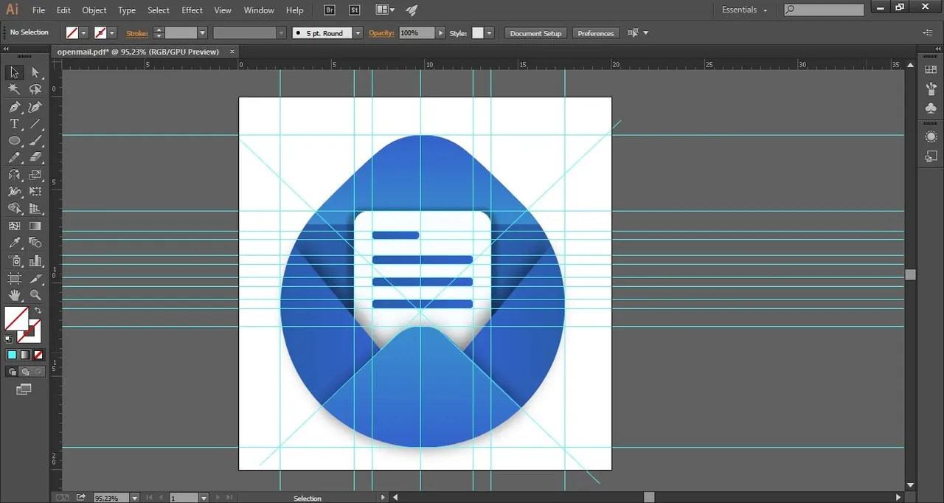944x503 pixels.
Task: Expand the opacity slider arrow
Action: click(440, 33)
